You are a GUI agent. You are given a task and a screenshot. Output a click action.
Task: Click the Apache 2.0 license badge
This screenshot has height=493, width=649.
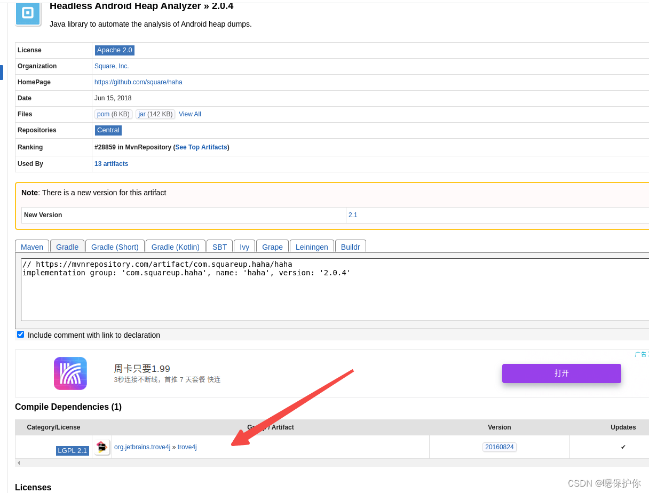tap(114, 50)
